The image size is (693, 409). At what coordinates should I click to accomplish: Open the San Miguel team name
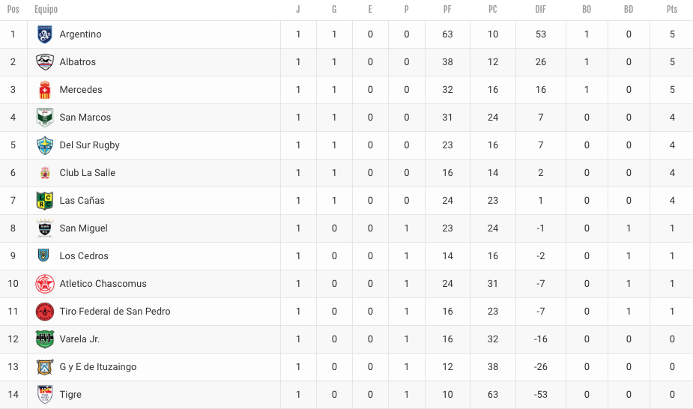83,228
